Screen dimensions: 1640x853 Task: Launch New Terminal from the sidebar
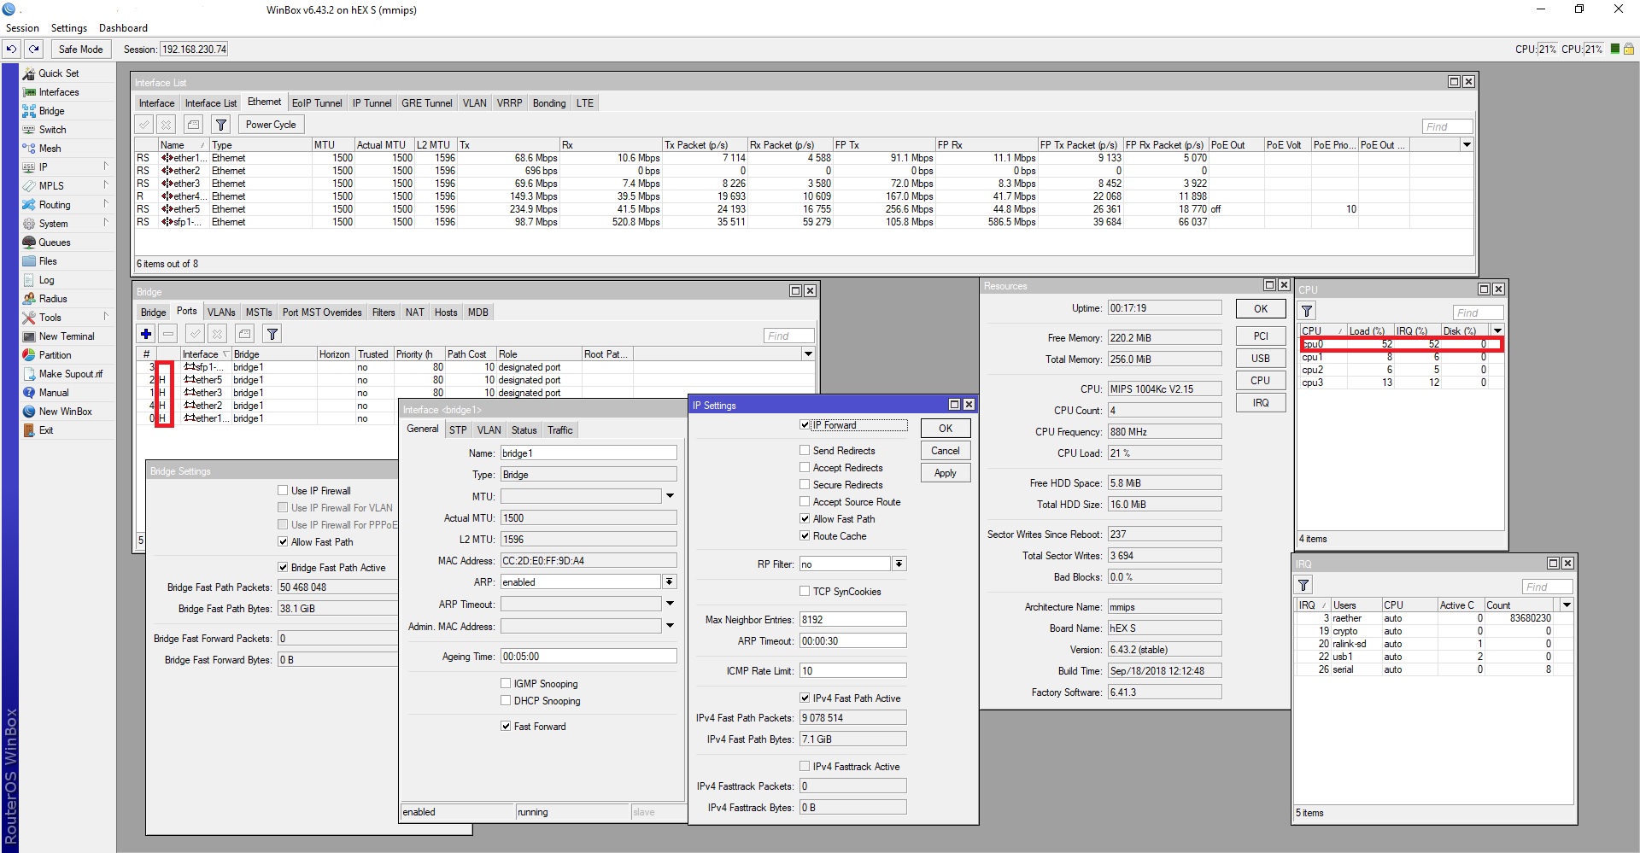(x=66, y=336)
